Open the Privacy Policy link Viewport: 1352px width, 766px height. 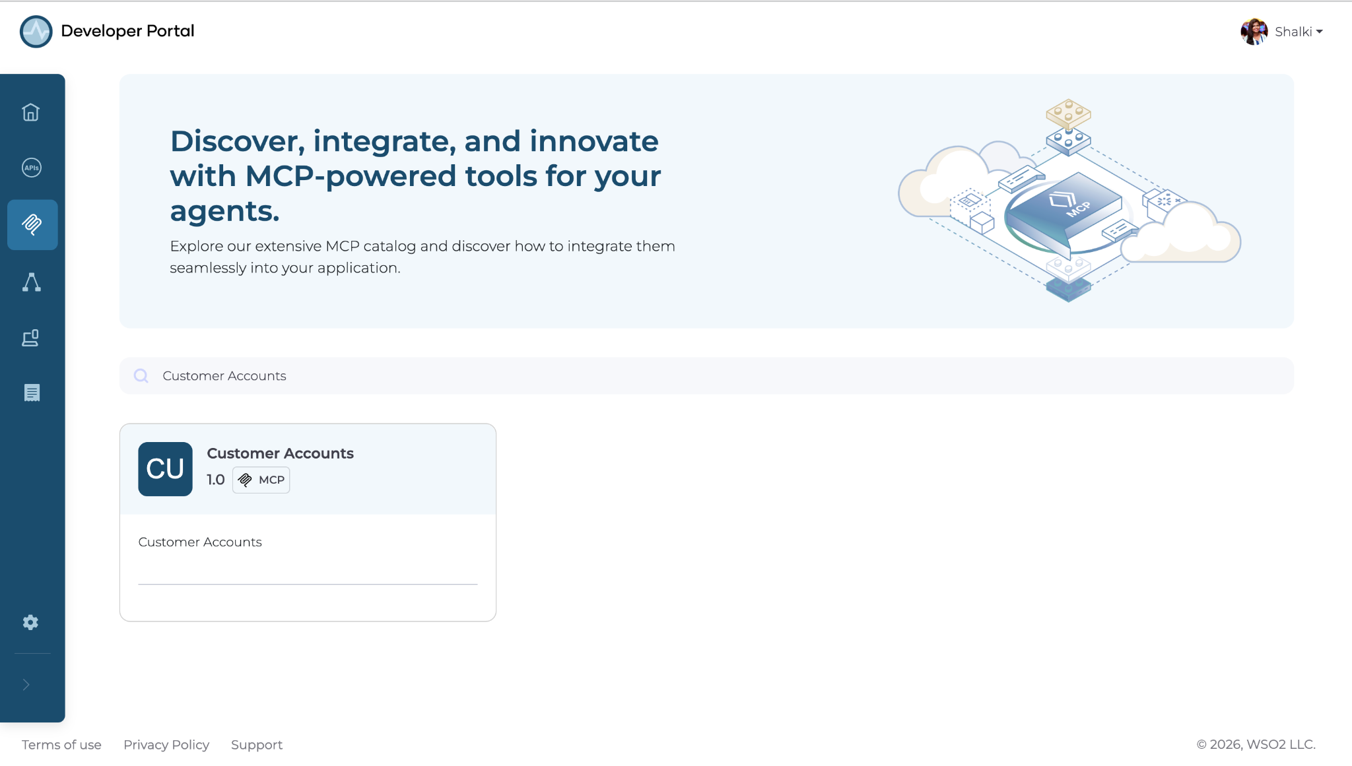click(x=166, y=745)
